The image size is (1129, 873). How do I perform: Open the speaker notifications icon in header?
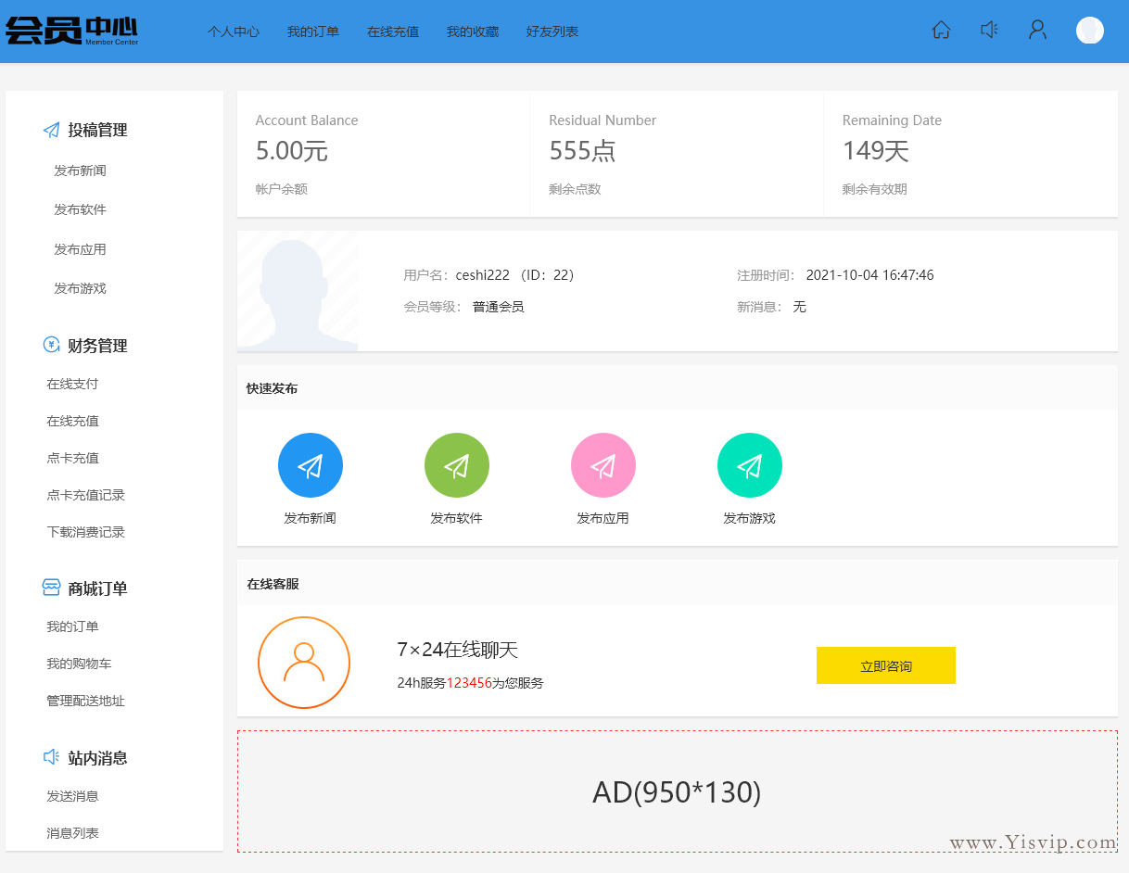pos(989,31)
